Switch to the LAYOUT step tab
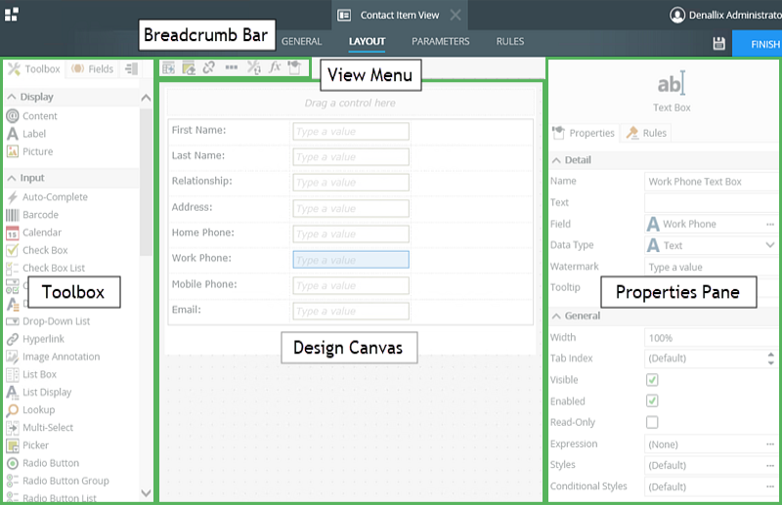This screenshot has height=505, width=782. point(368,41)
